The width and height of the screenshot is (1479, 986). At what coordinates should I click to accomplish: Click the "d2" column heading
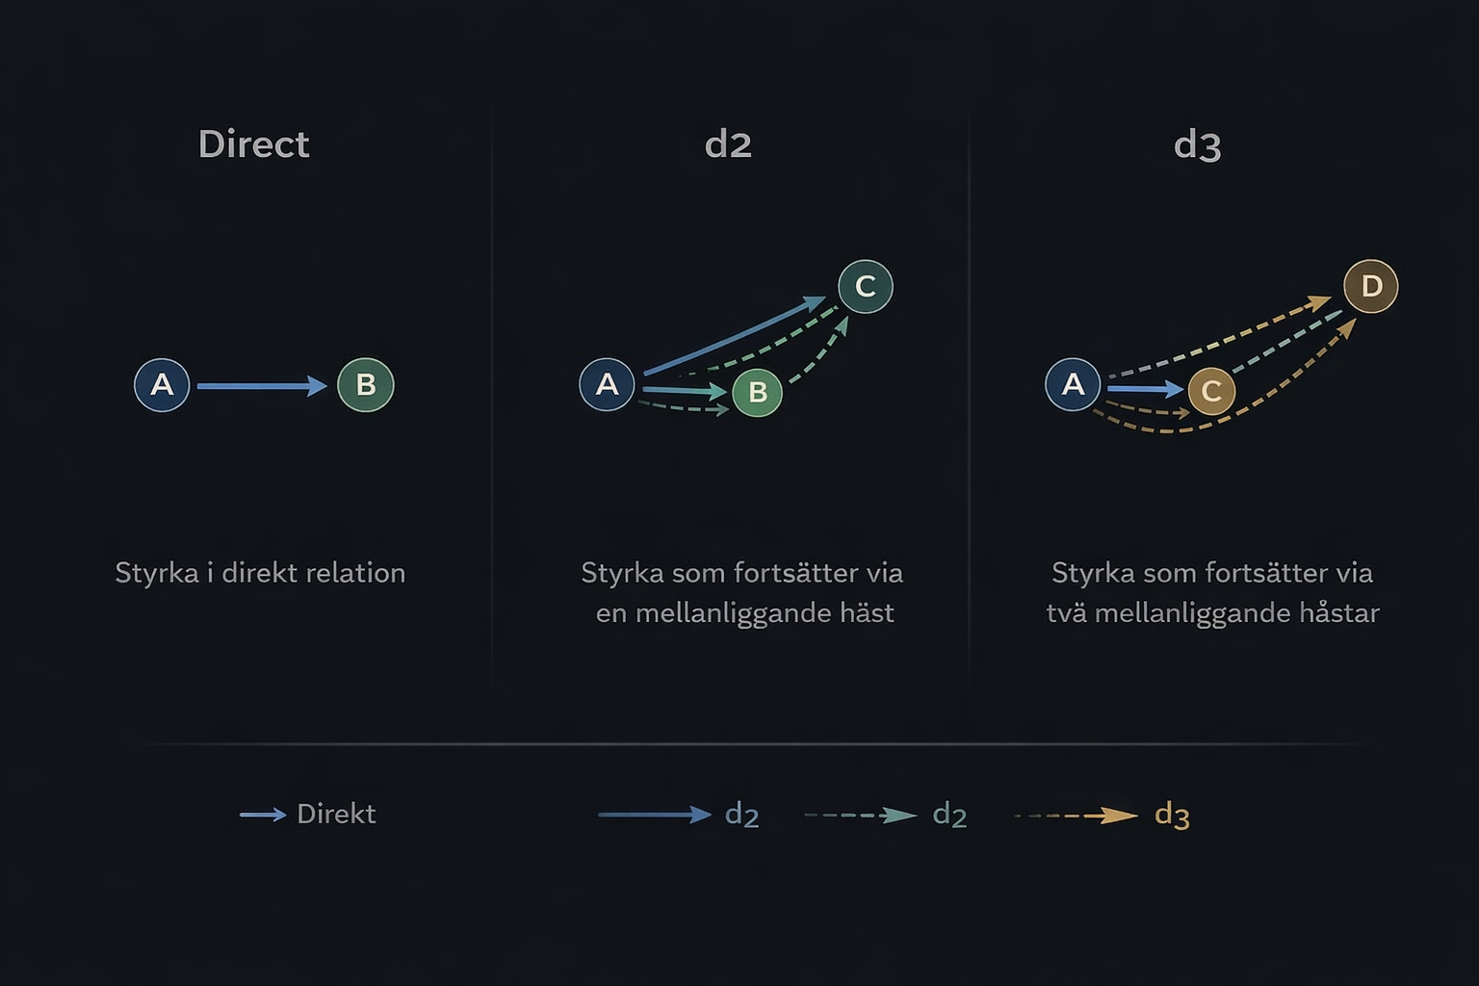[x=728, y=144]
